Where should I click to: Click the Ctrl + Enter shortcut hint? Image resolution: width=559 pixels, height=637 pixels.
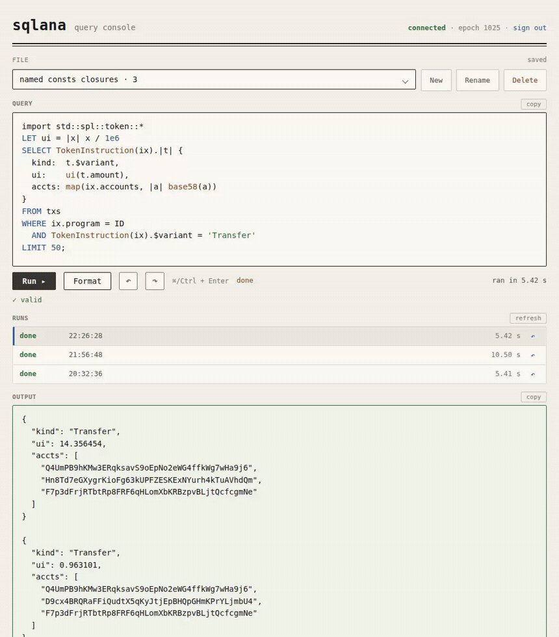click(x=200, y=281)
